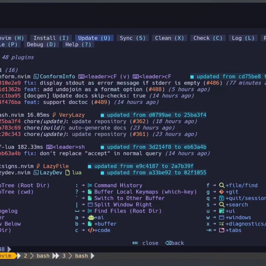Click the VeryLazy event lightning icon

54,115
